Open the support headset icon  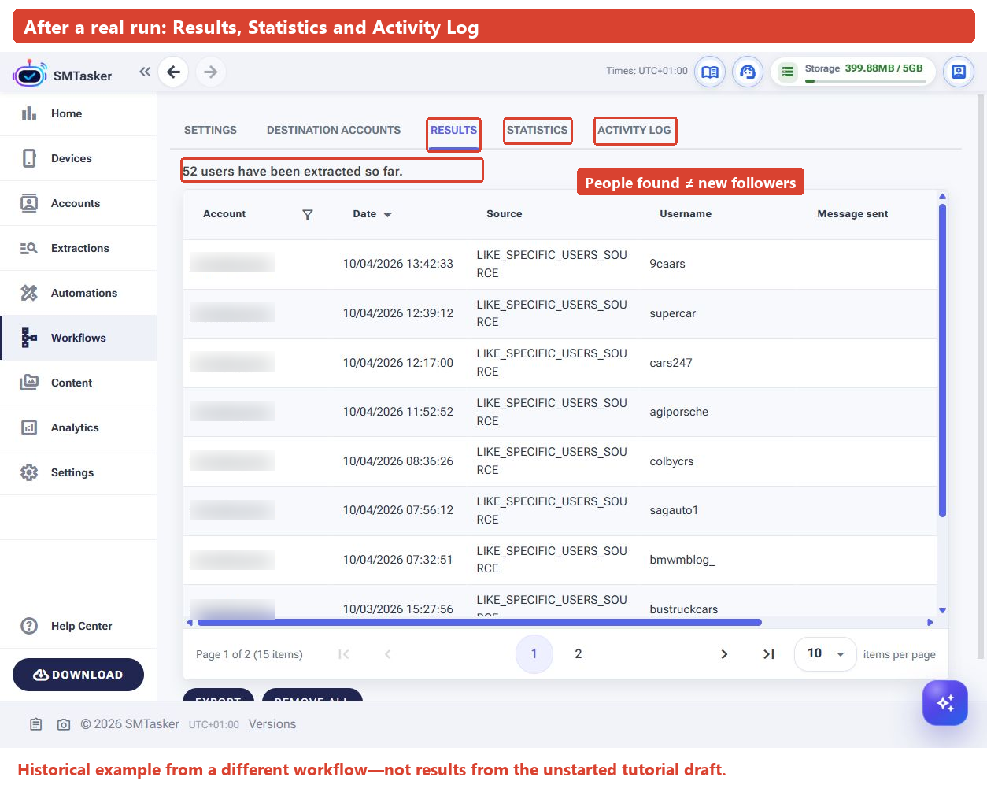[x=748, y=72]
